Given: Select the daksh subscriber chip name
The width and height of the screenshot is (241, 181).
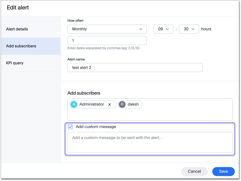Looking at the screenshot, I should point(133,104).
